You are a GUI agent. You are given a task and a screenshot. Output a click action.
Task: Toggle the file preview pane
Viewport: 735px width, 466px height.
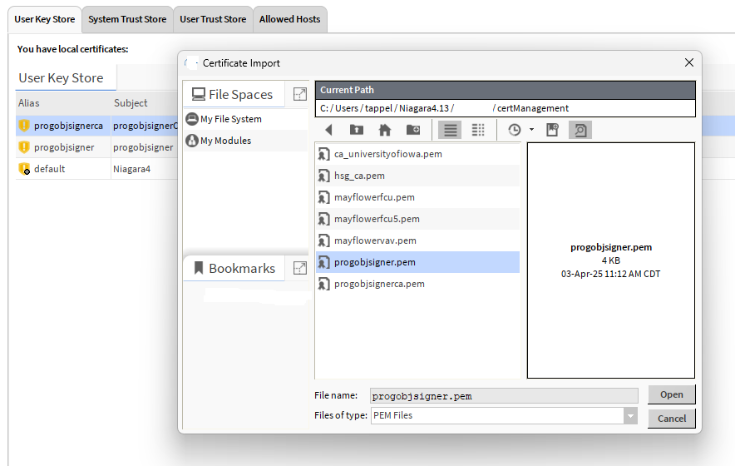click(x=580, y=130)
